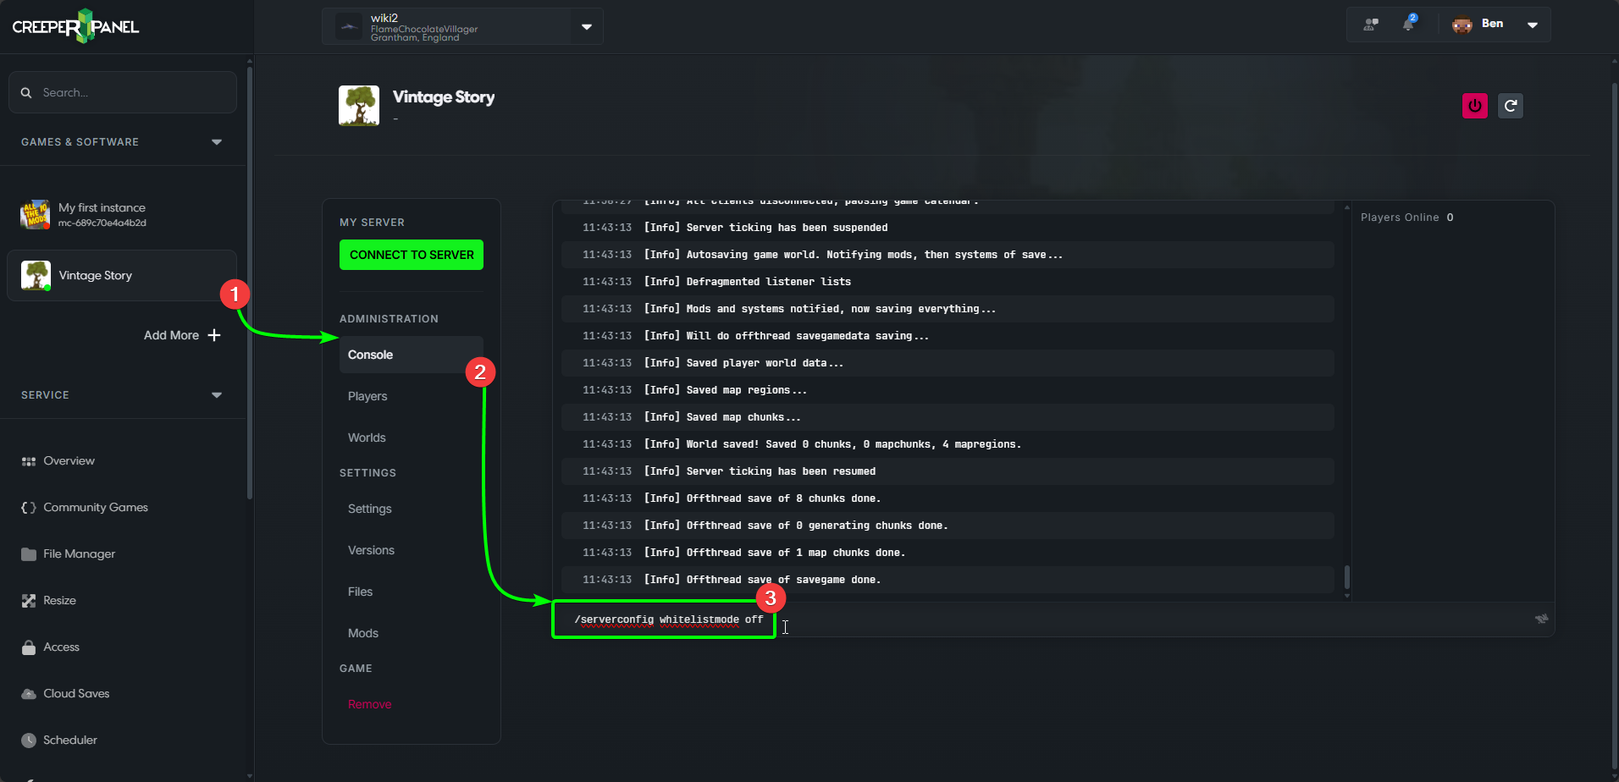Click the 'Defragmented listener lists' log line
Screen dimensions: 1619x782
coord(948,282)
